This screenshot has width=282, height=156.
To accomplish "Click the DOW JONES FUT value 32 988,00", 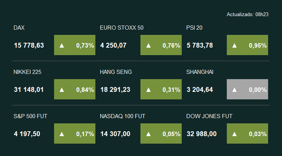I will (x=202, y=134).
